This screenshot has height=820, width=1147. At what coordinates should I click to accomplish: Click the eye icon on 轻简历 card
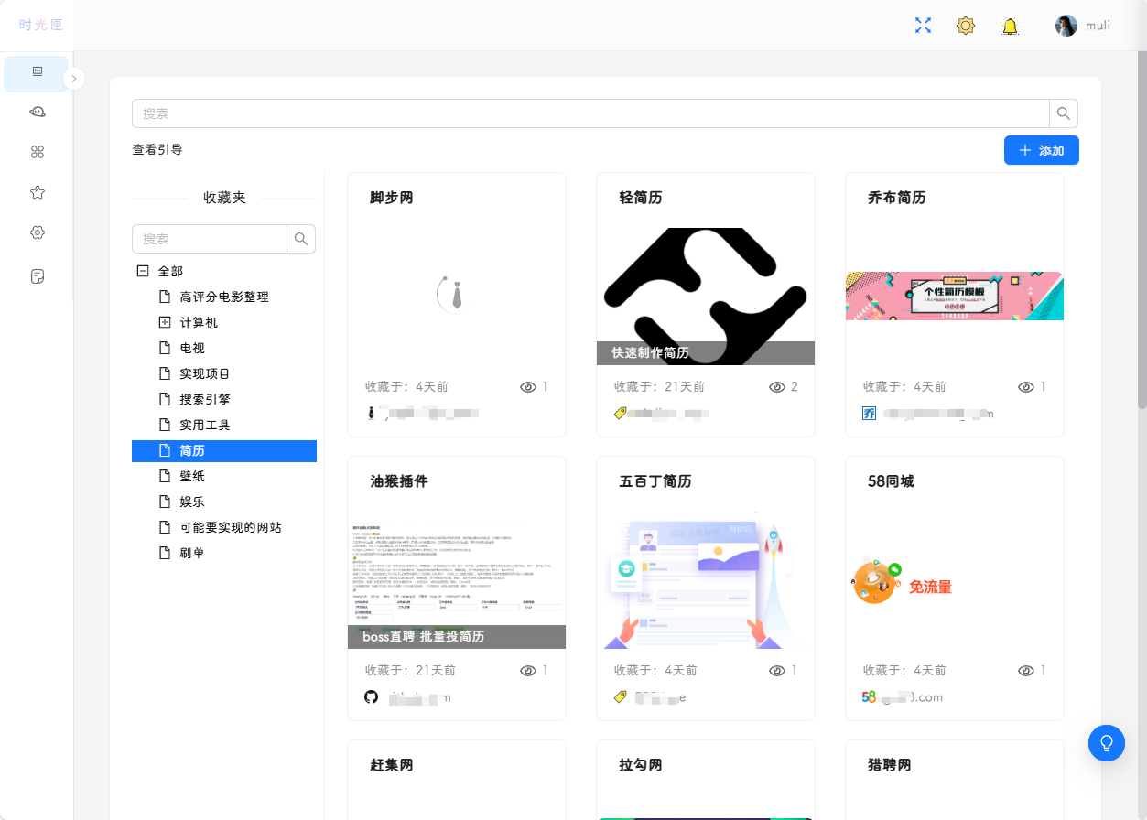pos(776,387)
